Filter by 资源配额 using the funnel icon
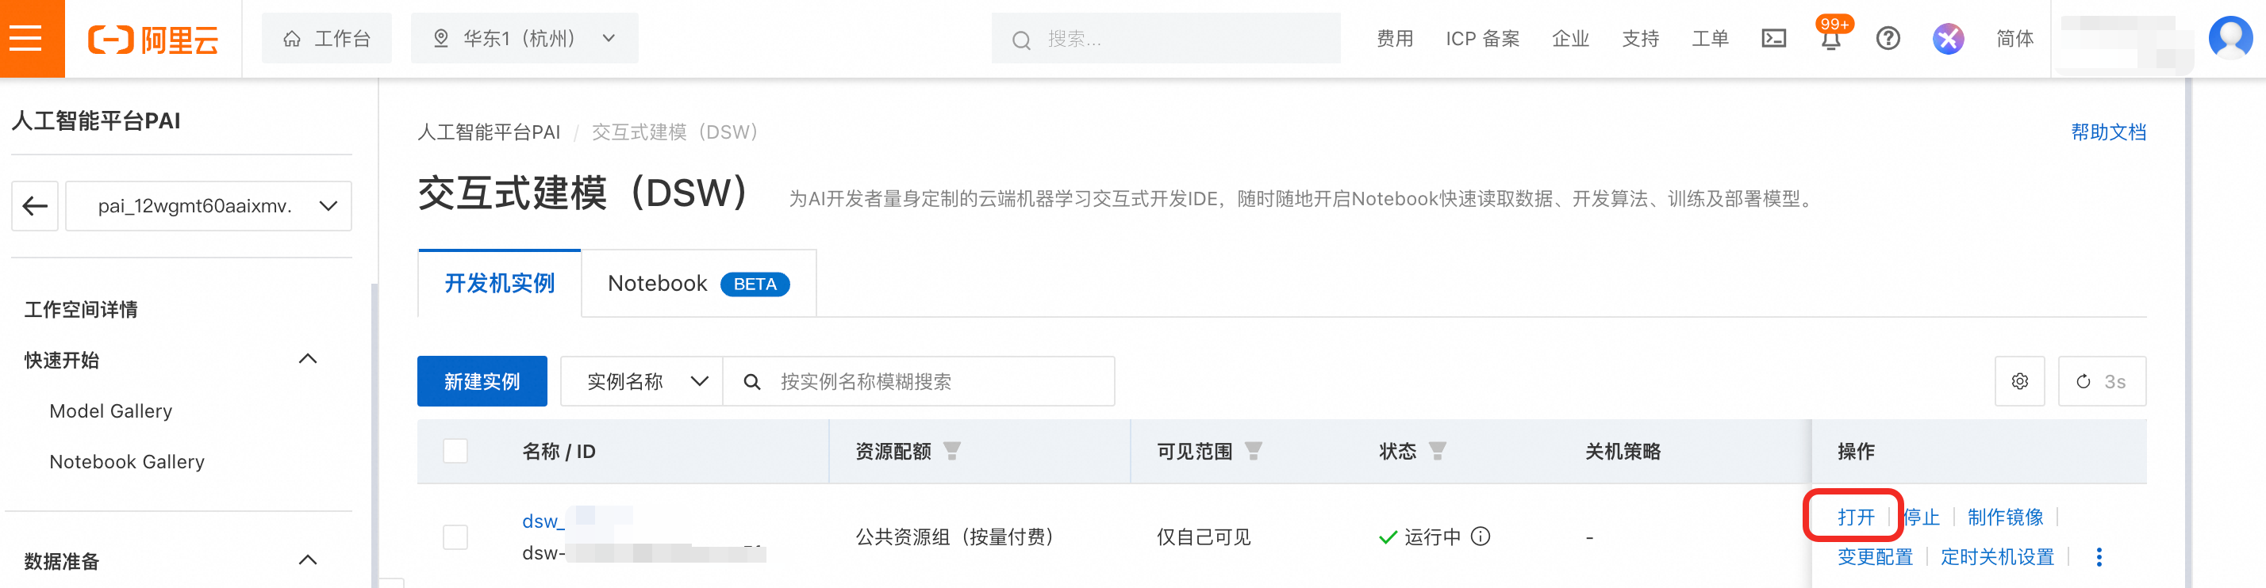The width and height of the screenshot is (2266, 588). [x=953, y=451]
